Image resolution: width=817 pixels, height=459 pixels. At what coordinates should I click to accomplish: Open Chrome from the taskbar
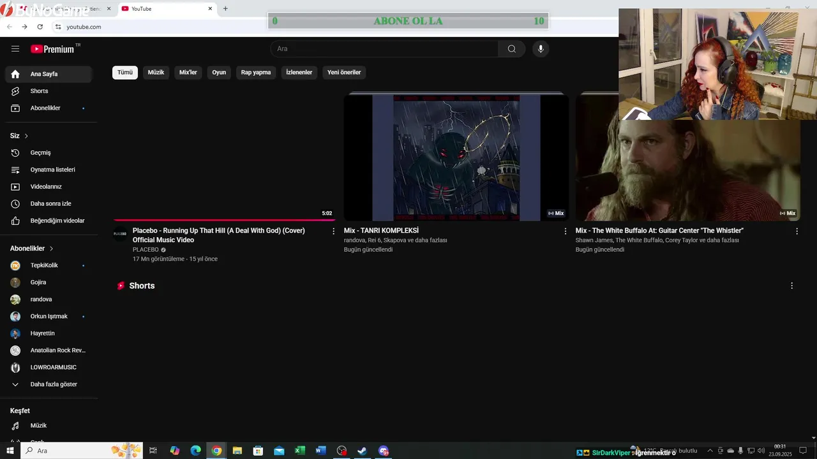(216, 451)
